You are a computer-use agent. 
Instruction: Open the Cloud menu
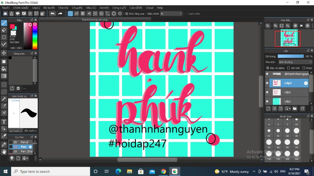pyautogui.click(x=150, y=8)
